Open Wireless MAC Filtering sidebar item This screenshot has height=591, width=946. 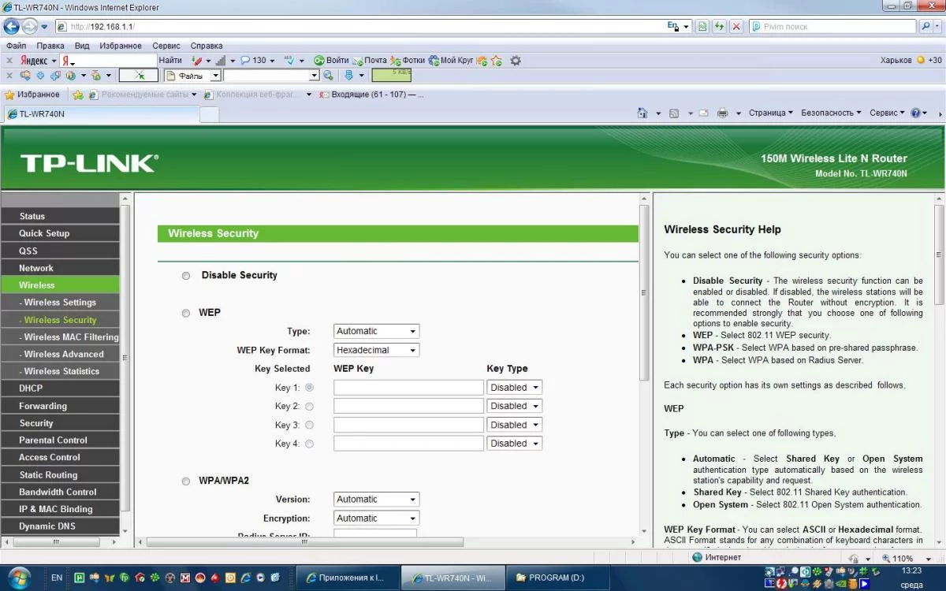point(69,337)
